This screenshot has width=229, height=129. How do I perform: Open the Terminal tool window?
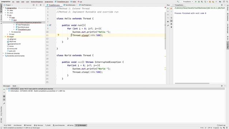pos(28,125)
